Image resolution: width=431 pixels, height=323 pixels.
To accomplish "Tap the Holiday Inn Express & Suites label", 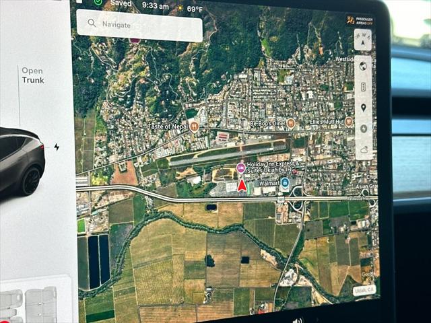I will (x=273, y=168).
